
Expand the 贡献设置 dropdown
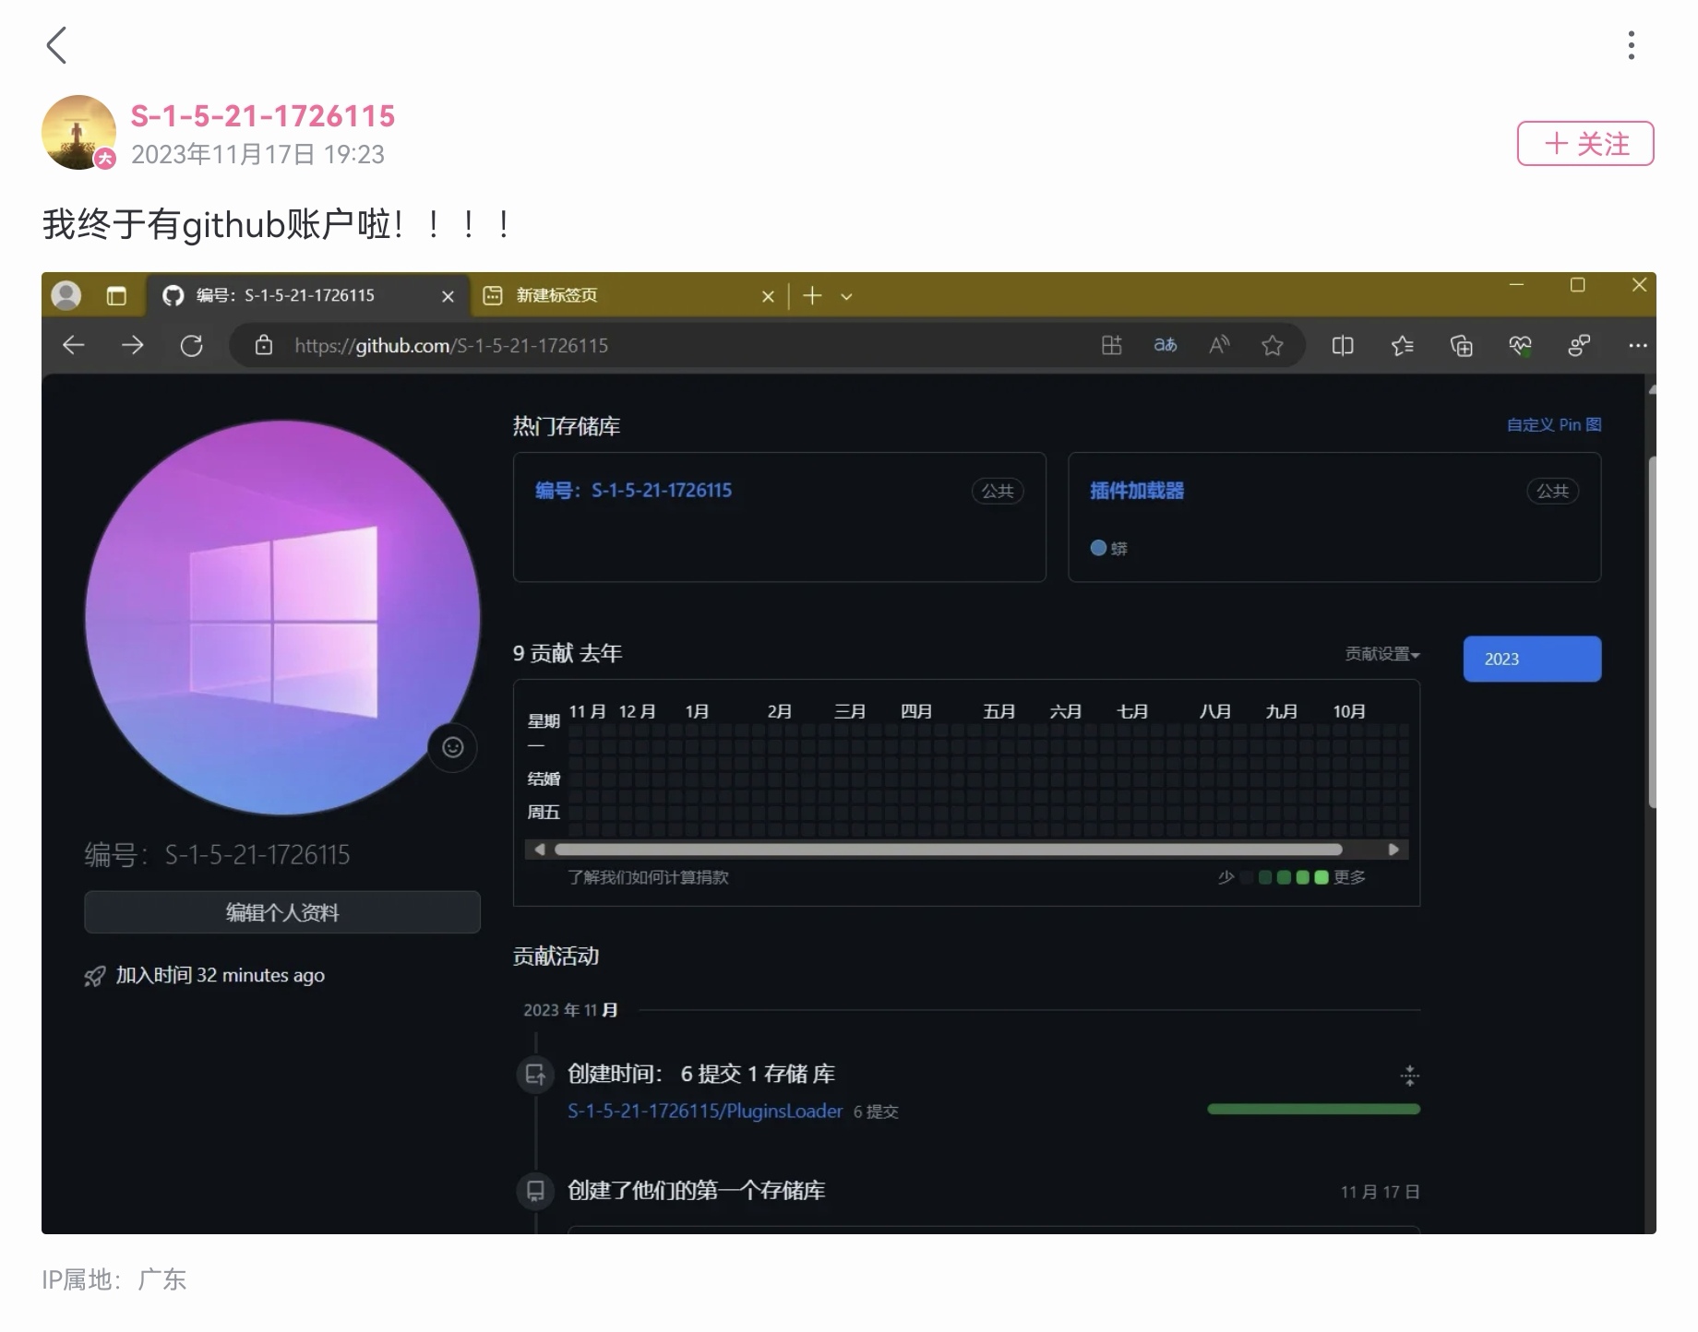coord(1382,654)
